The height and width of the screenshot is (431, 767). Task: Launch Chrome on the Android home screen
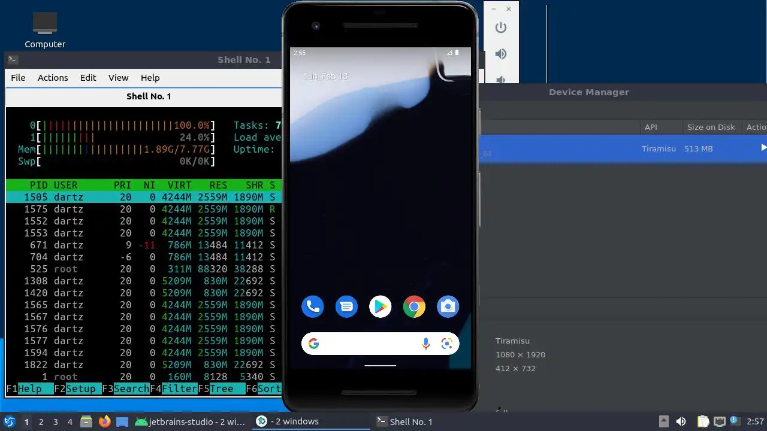414,307
